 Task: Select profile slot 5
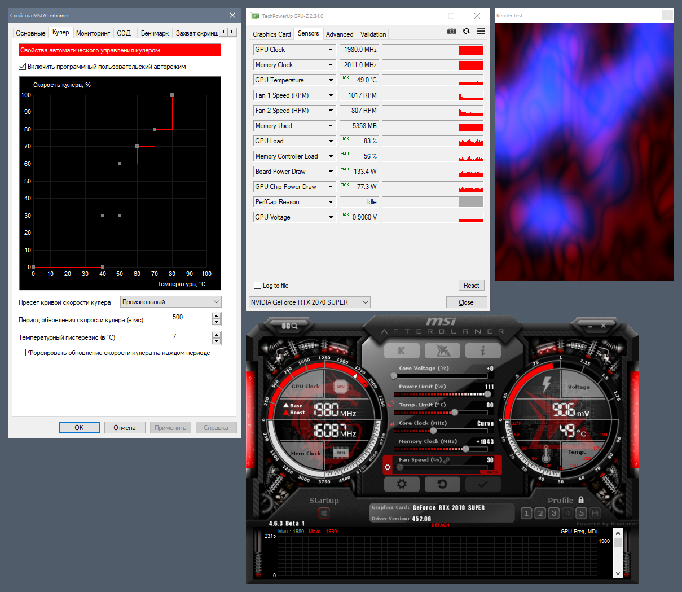point(581,513)
